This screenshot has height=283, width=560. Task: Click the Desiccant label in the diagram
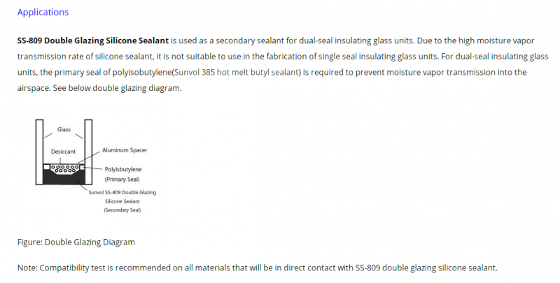point(63,152)
